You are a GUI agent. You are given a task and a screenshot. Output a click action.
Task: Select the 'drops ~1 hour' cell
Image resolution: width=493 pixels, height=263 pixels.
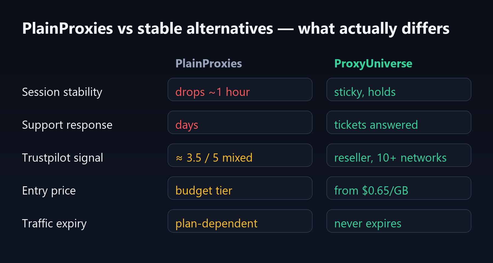pyautogui.click(x=240, y=90)
